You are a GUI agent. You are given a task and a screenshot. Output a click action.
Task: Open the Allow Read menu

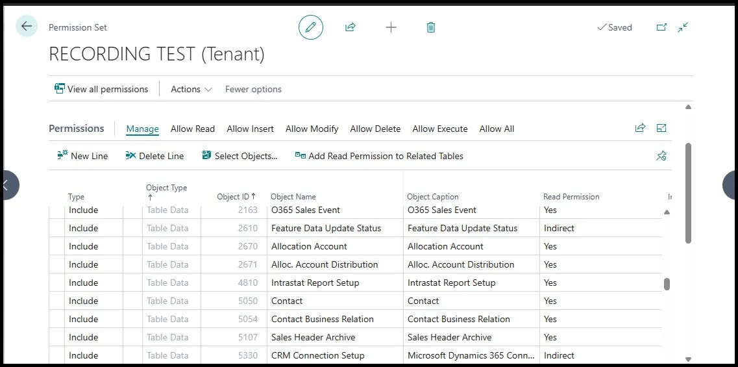point(193,129)
